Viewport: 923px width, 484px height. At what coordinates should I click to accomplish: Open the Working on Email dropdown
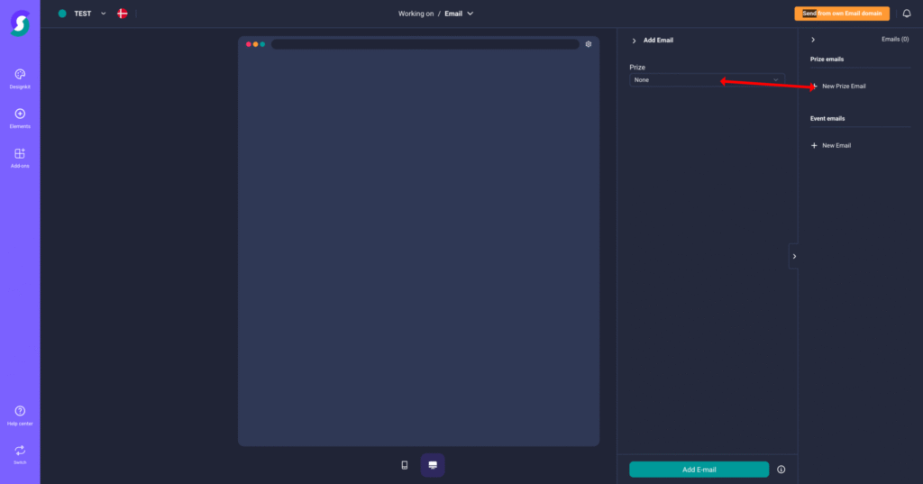tap(459, 14)
